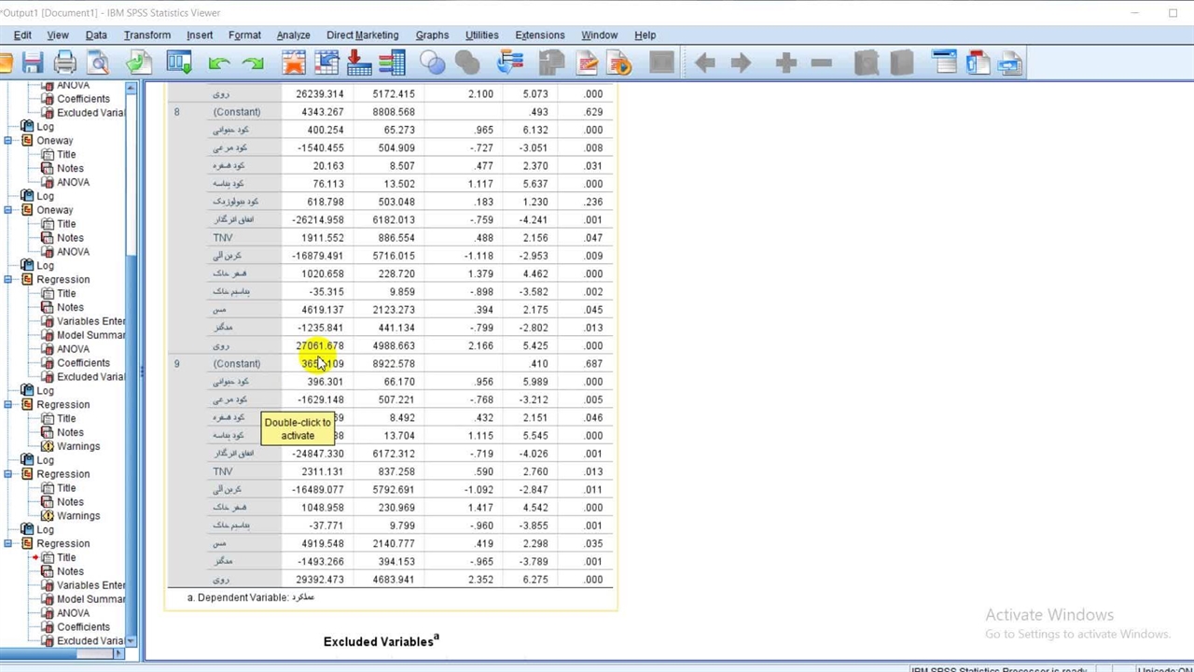Open Print Preview from the toolbar
Screen dimensions: 1194x672
coord(98,63)
